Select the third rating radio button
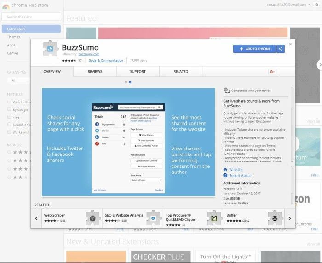This screenshot has height=263, width=322. tap(9, 169)
